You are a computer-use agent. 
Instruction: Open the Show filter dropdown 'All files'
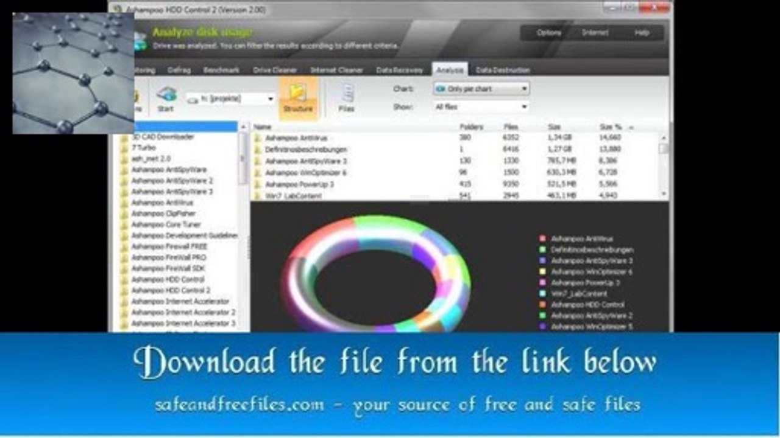pos(481,107)
